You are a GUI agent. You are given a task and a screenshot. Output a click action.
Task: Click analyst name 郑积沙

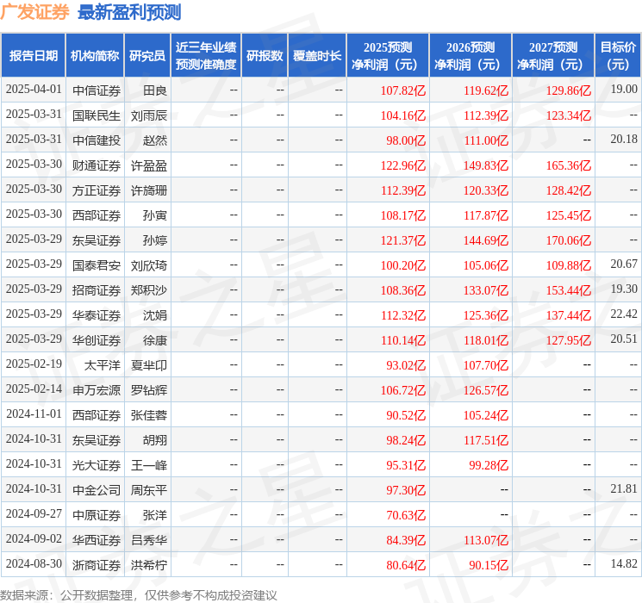148,290
